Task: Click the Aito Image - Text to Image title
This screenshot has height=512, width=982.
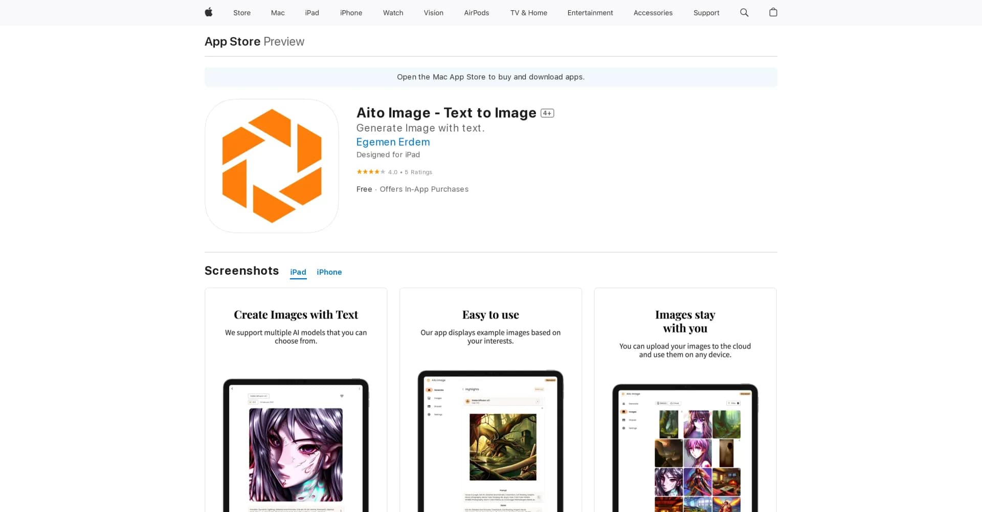Action: [446, 113]
